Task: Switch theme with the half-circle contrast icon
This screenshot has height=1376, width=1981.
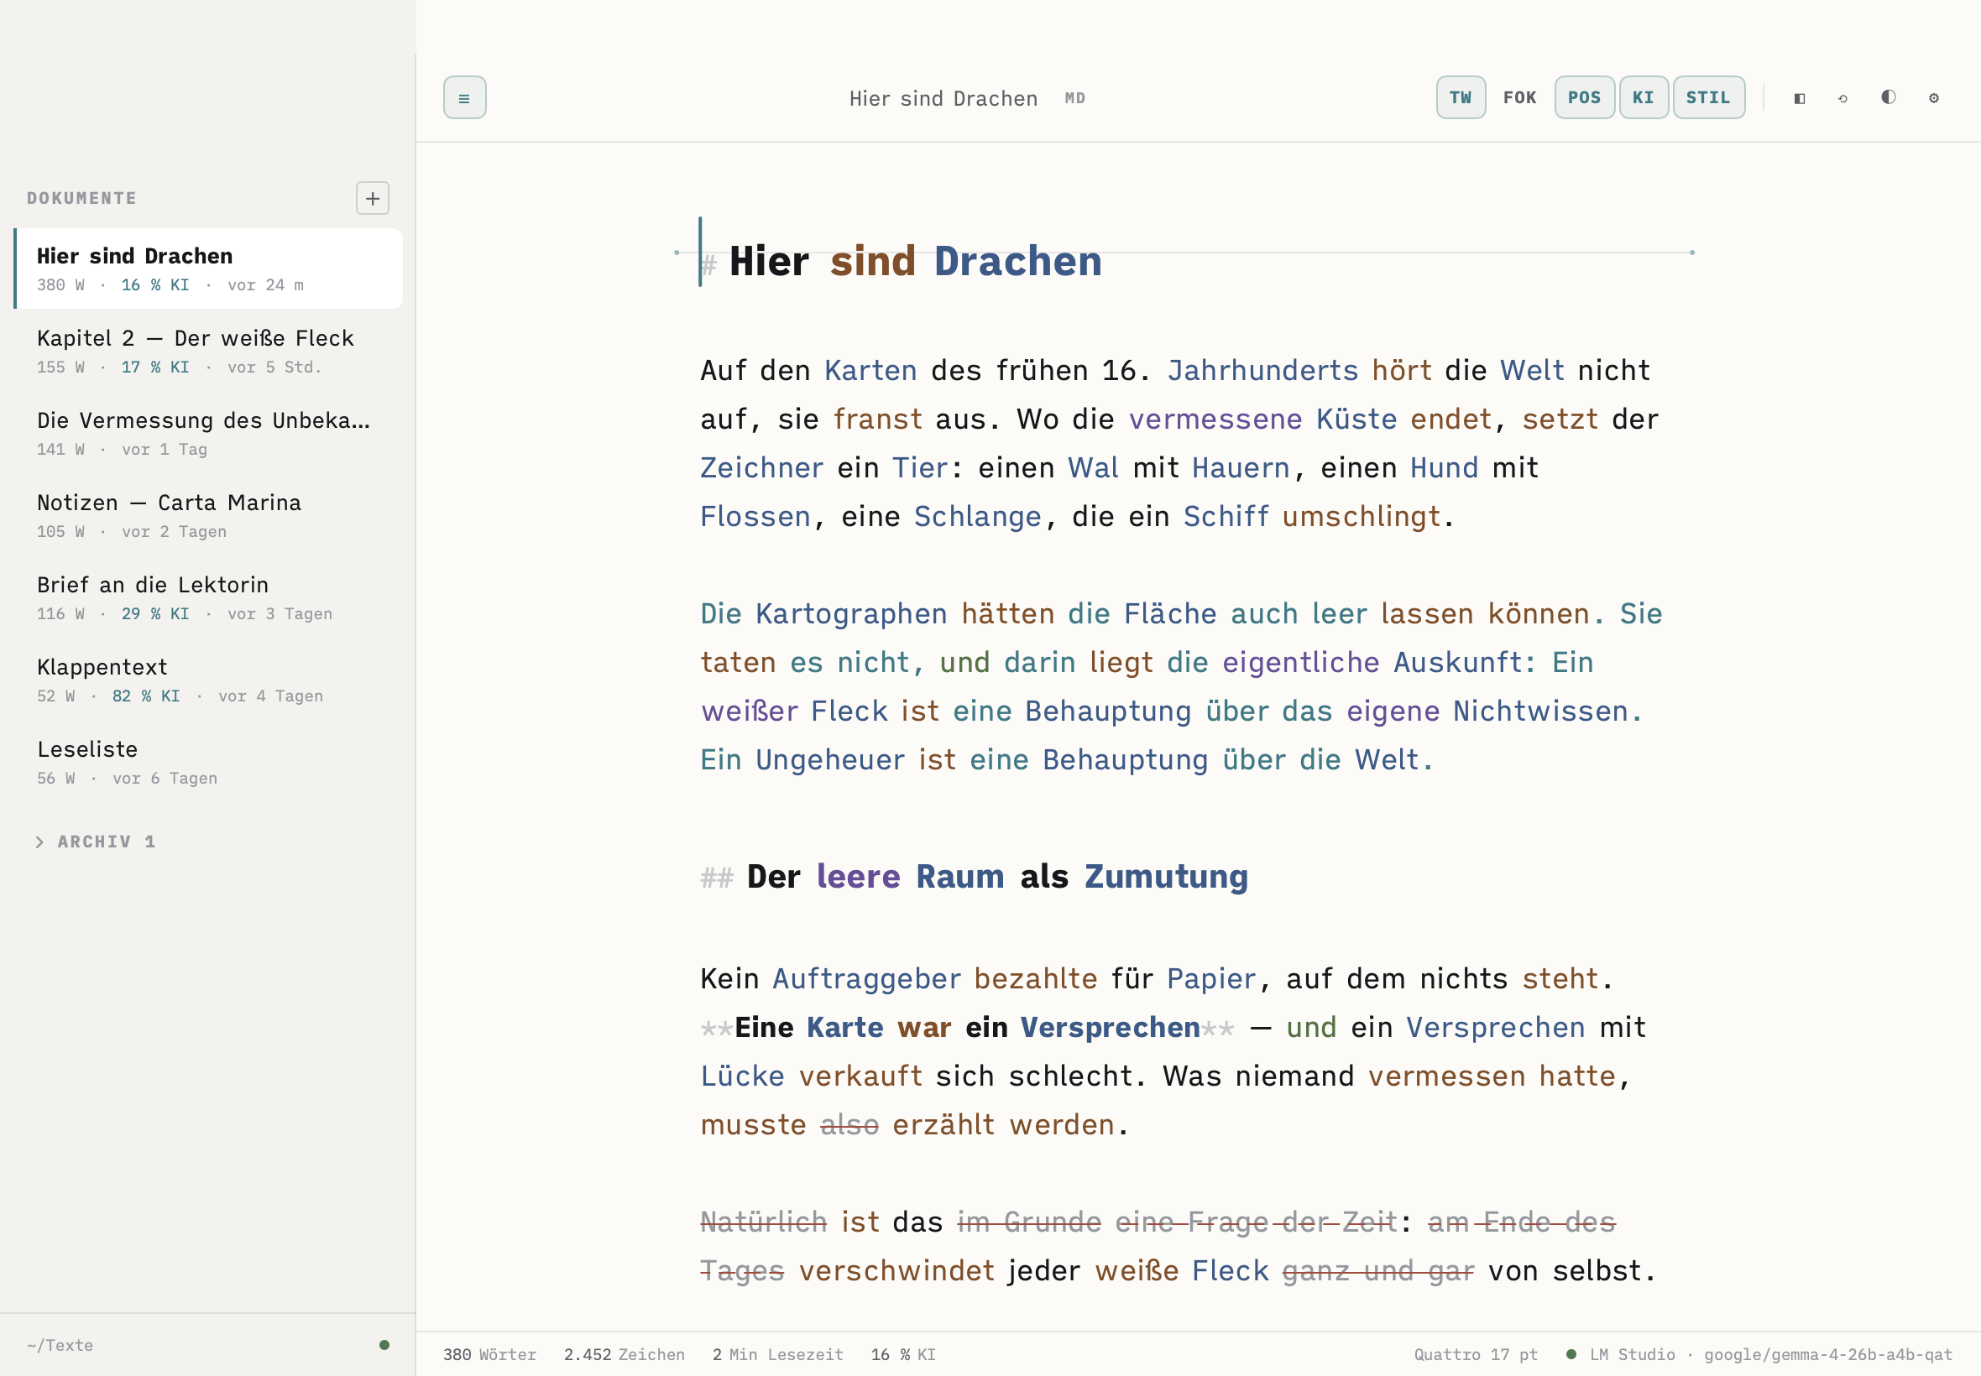Action: [x=1888, y=97]
